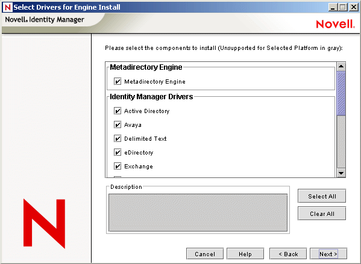Click the Select All button
Image resolution: width=361 pixels, height=264 pixels.
[322, 196]
